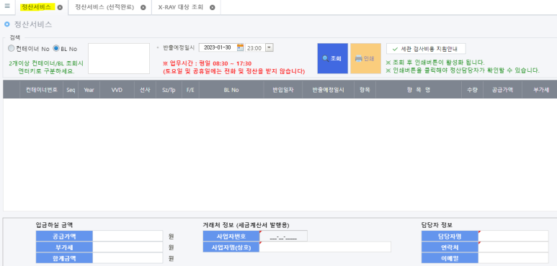Click the 담당자 정보 section label
The image size is (557, 266).
[x=437, y=224]
